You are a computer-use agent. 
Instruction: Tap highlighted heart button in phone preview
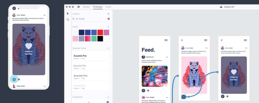[x=14, y=79]
